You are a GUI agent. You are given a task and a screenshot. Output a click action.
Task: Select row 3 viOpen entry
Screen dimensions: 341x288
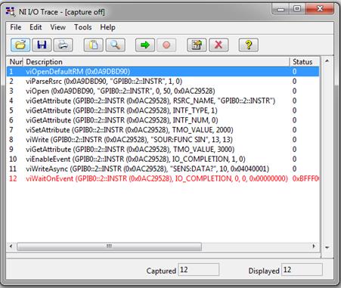(163, 91)
